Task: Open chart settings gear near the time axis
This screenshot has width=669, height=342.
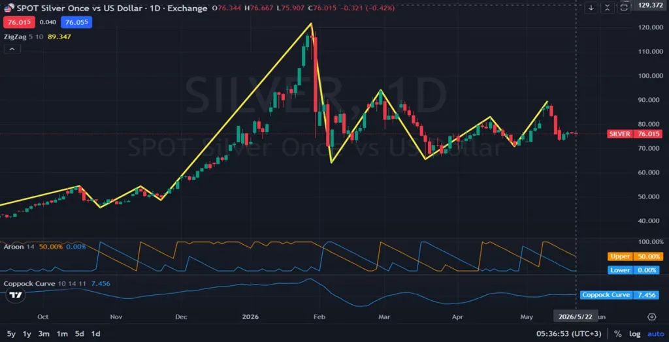Action: coord(651,317)
